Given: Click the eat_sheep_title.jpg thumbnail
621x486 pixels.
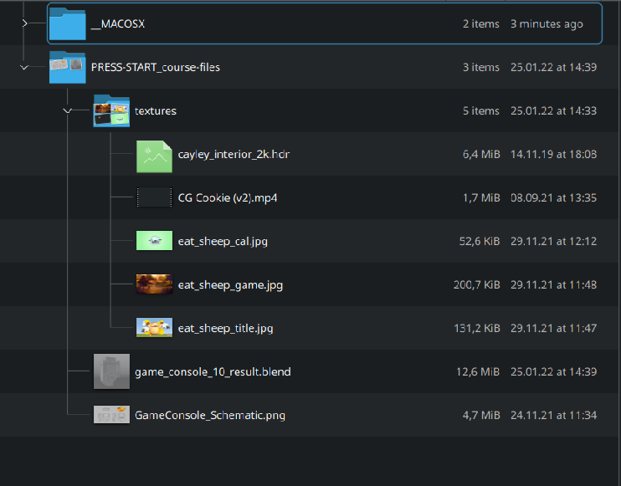Looking at the screenshot, I should tap(155, 328).
